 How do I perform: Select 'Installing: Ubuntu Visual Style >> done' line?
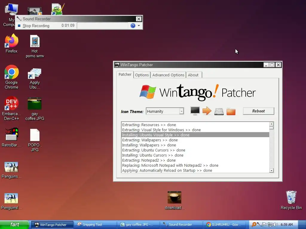point(195,135)
